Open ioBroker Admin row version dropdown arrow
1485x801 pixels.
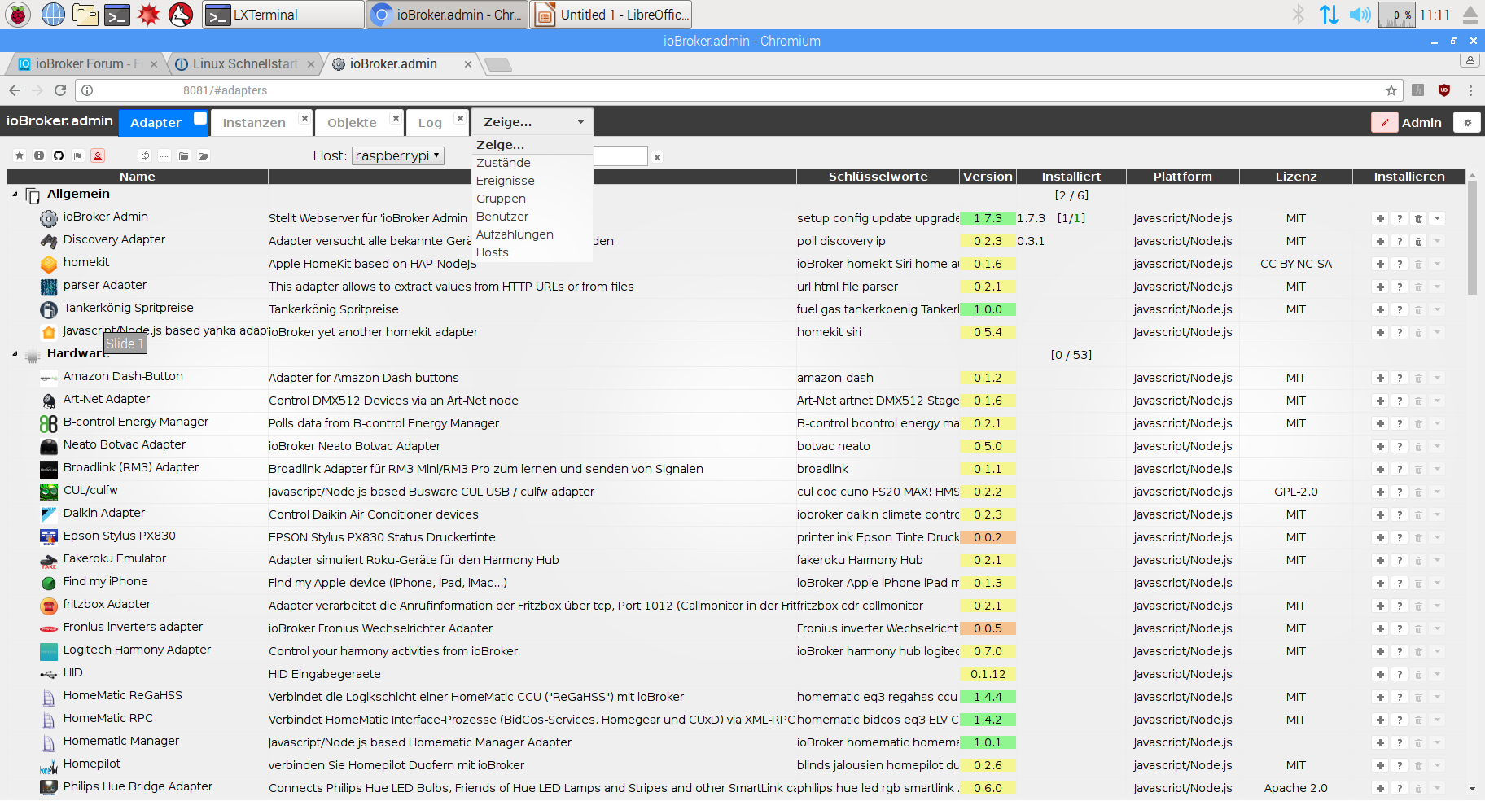(x=1438, y=218)
